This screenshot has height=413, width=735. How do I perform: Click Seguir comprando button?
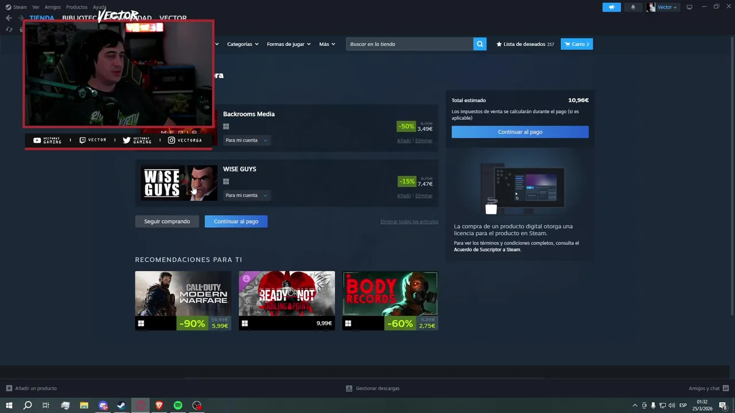(x=167, y=221)
